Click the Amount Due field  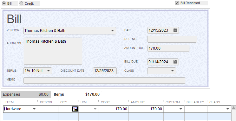[168, 48]
